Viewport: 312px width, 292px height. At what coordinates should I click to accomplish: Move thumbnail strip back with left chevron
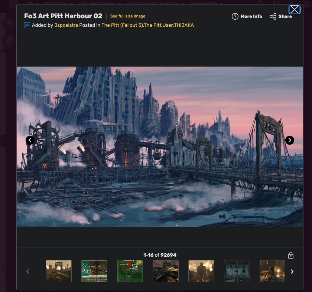[27, 272]
